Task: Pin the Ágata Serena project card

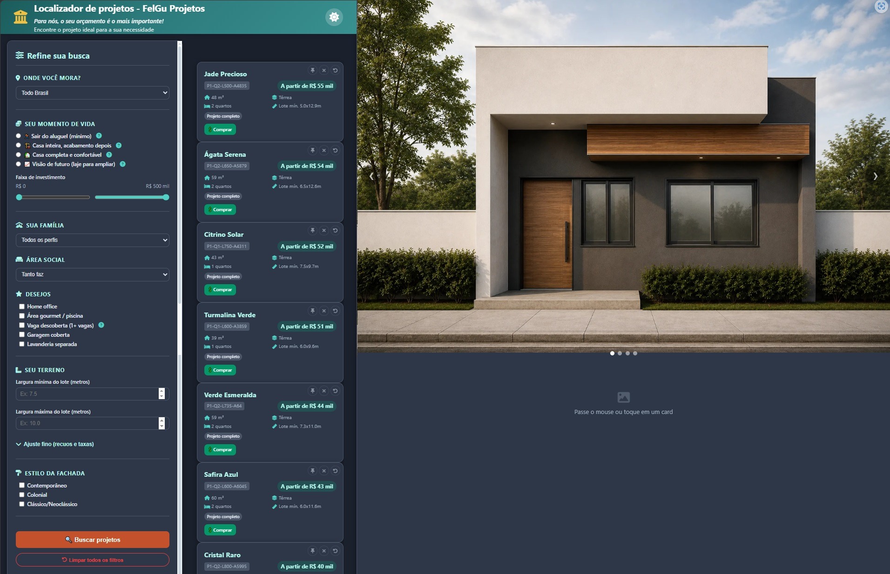Action: 313,150
